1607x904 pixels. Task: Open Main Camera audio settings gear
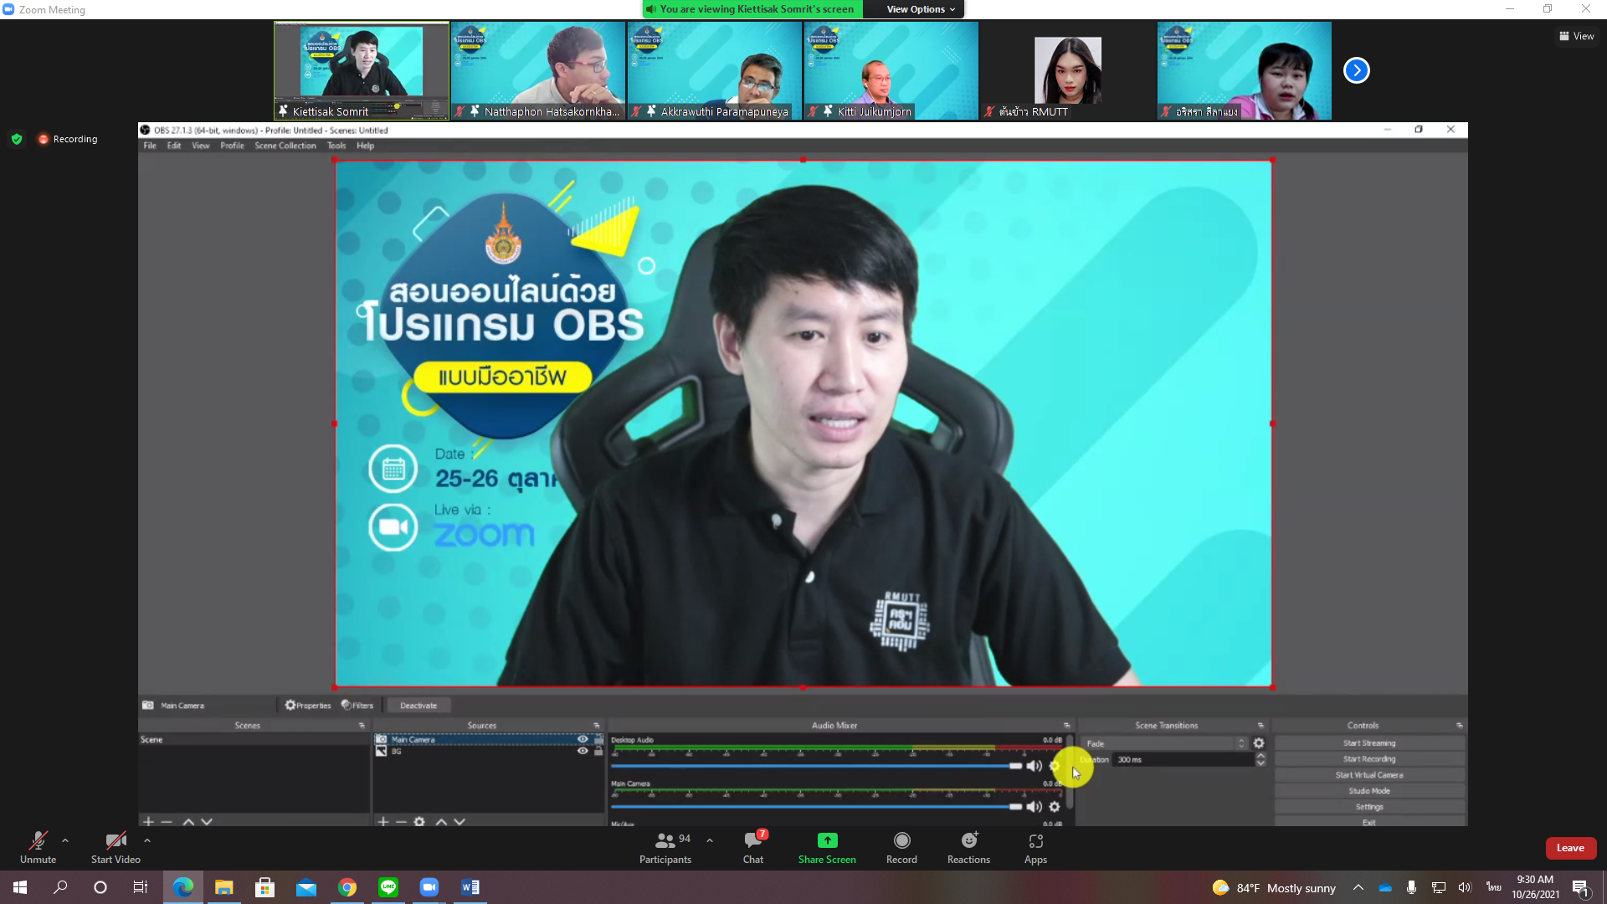point(1055,807)
